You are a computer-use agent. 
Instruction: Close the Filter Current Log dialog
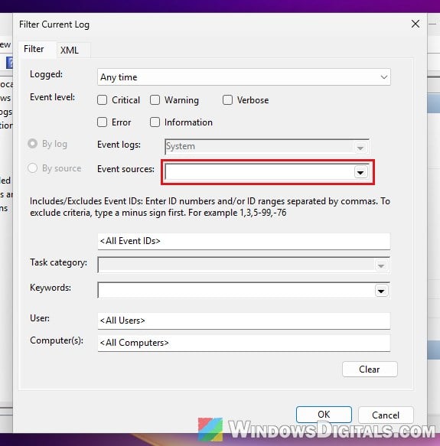point(416,24)
